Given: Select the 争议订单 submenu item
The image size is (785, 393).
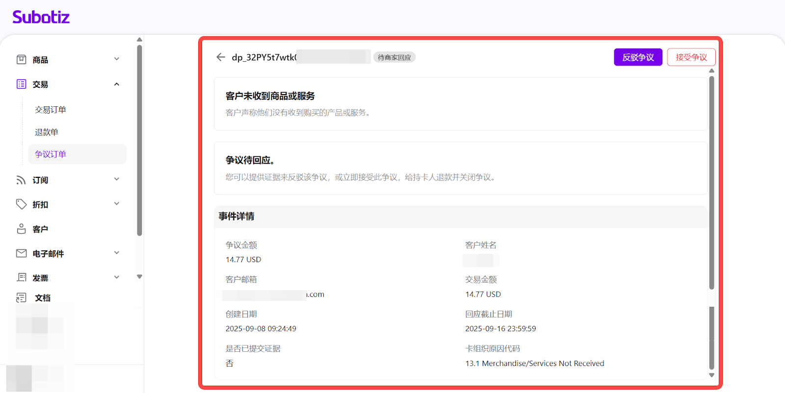Looking at the screenshot, I should click(x=51, y=154).
